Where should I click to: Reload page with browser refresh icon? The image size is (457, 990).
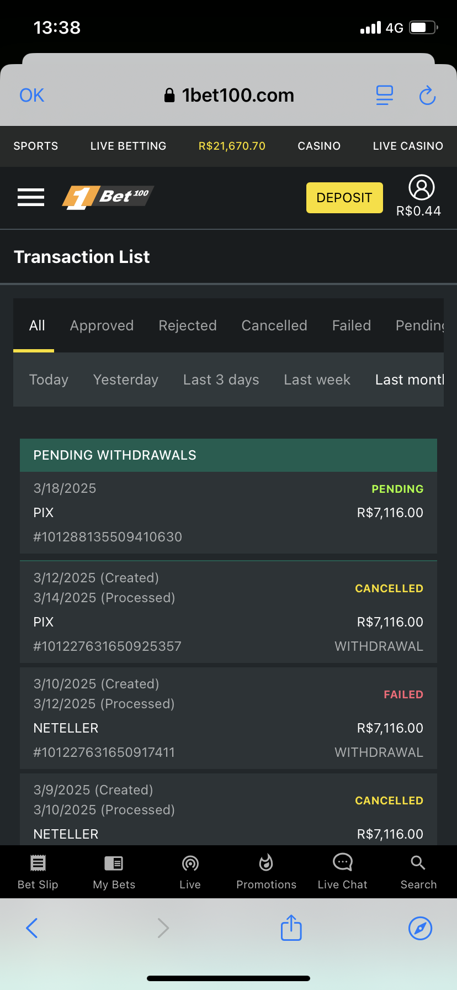pos(427,96)
